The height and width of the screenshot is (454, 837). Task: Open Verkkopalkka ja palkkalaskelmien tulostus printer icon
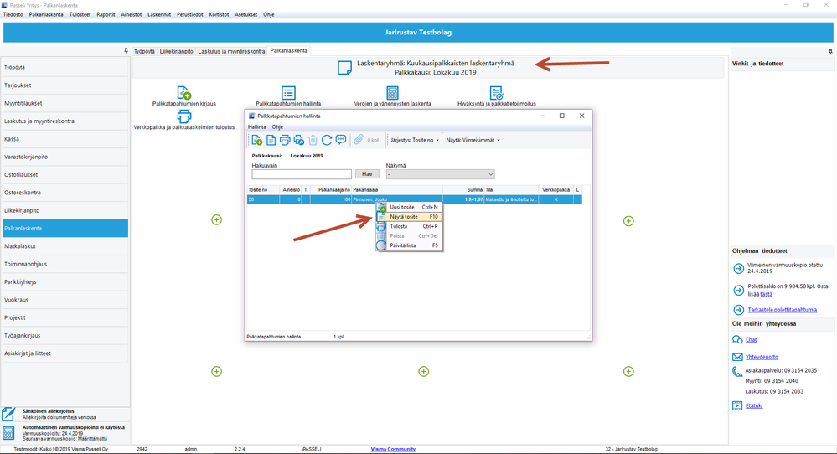tap(184, 116)
